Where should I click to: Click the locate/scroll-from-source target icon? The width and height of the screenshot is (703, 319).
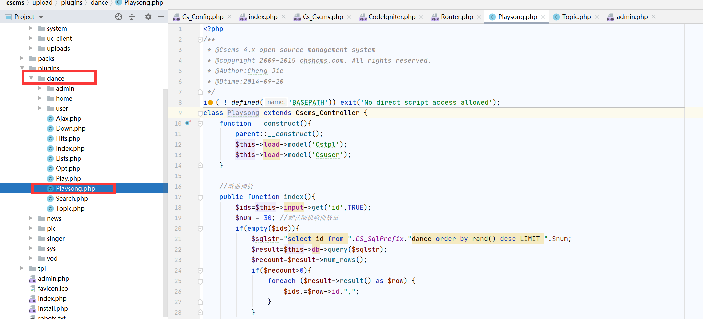[119, 17]
